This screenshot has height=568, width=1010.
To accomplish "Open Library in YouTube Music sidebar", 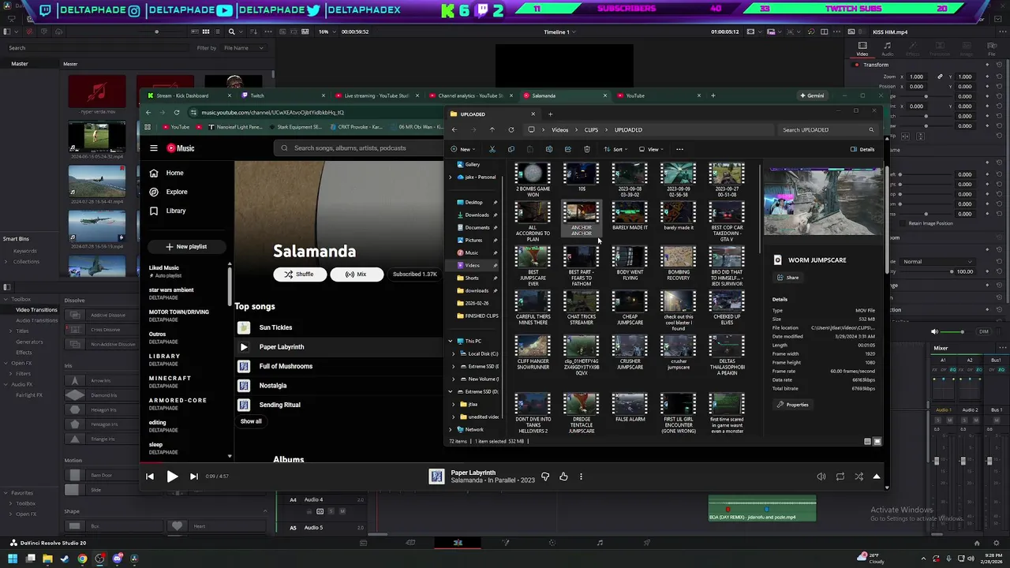I will click(176, 211).
